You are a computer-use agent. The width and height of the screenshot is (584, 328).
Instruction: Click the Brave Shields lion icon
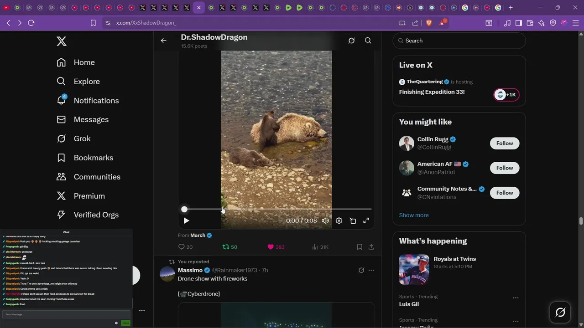[x=429, y=23]
